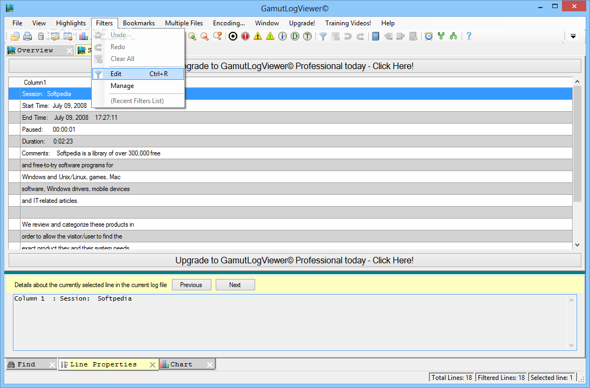The image size is (590, 388).
Task: Click the green T trace icon
Action: click(x=307, y=36)
